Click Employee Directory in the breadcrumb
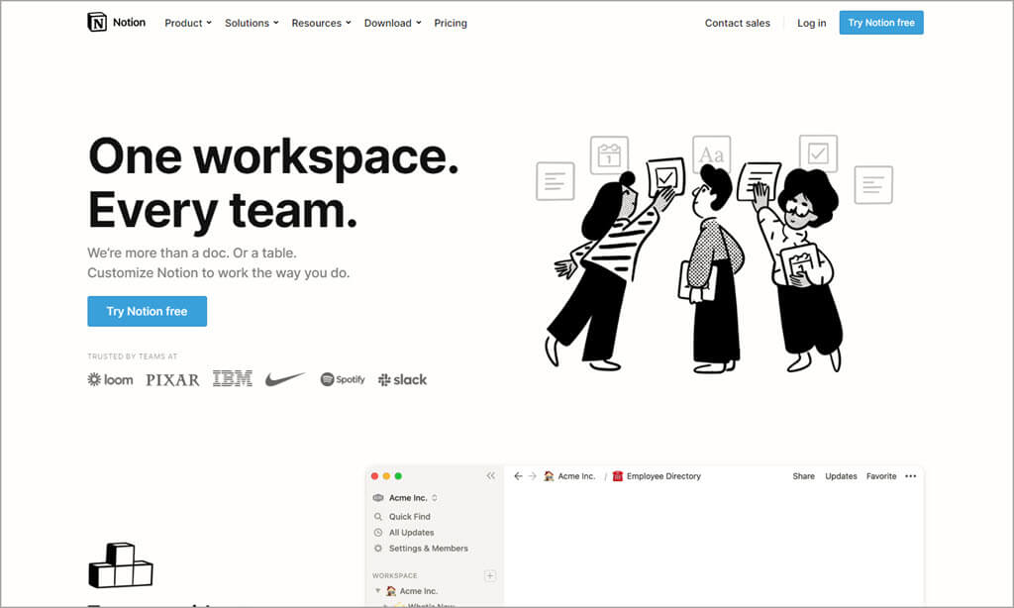Screen dimensions: 1014x608 pos(662,476)
